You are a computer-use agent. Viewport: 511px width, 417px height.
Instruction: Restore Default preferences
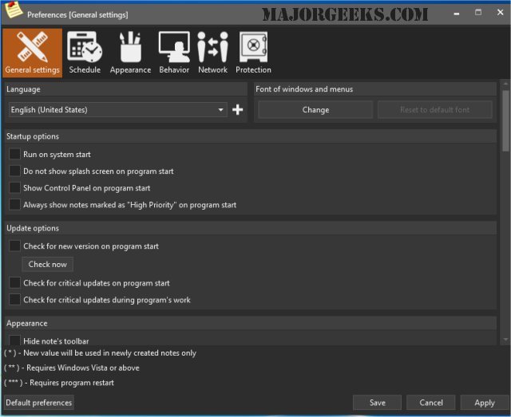click(39, 403)
